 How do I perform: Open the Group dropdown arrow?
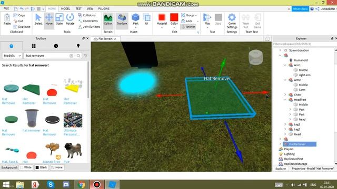[196, 15]
